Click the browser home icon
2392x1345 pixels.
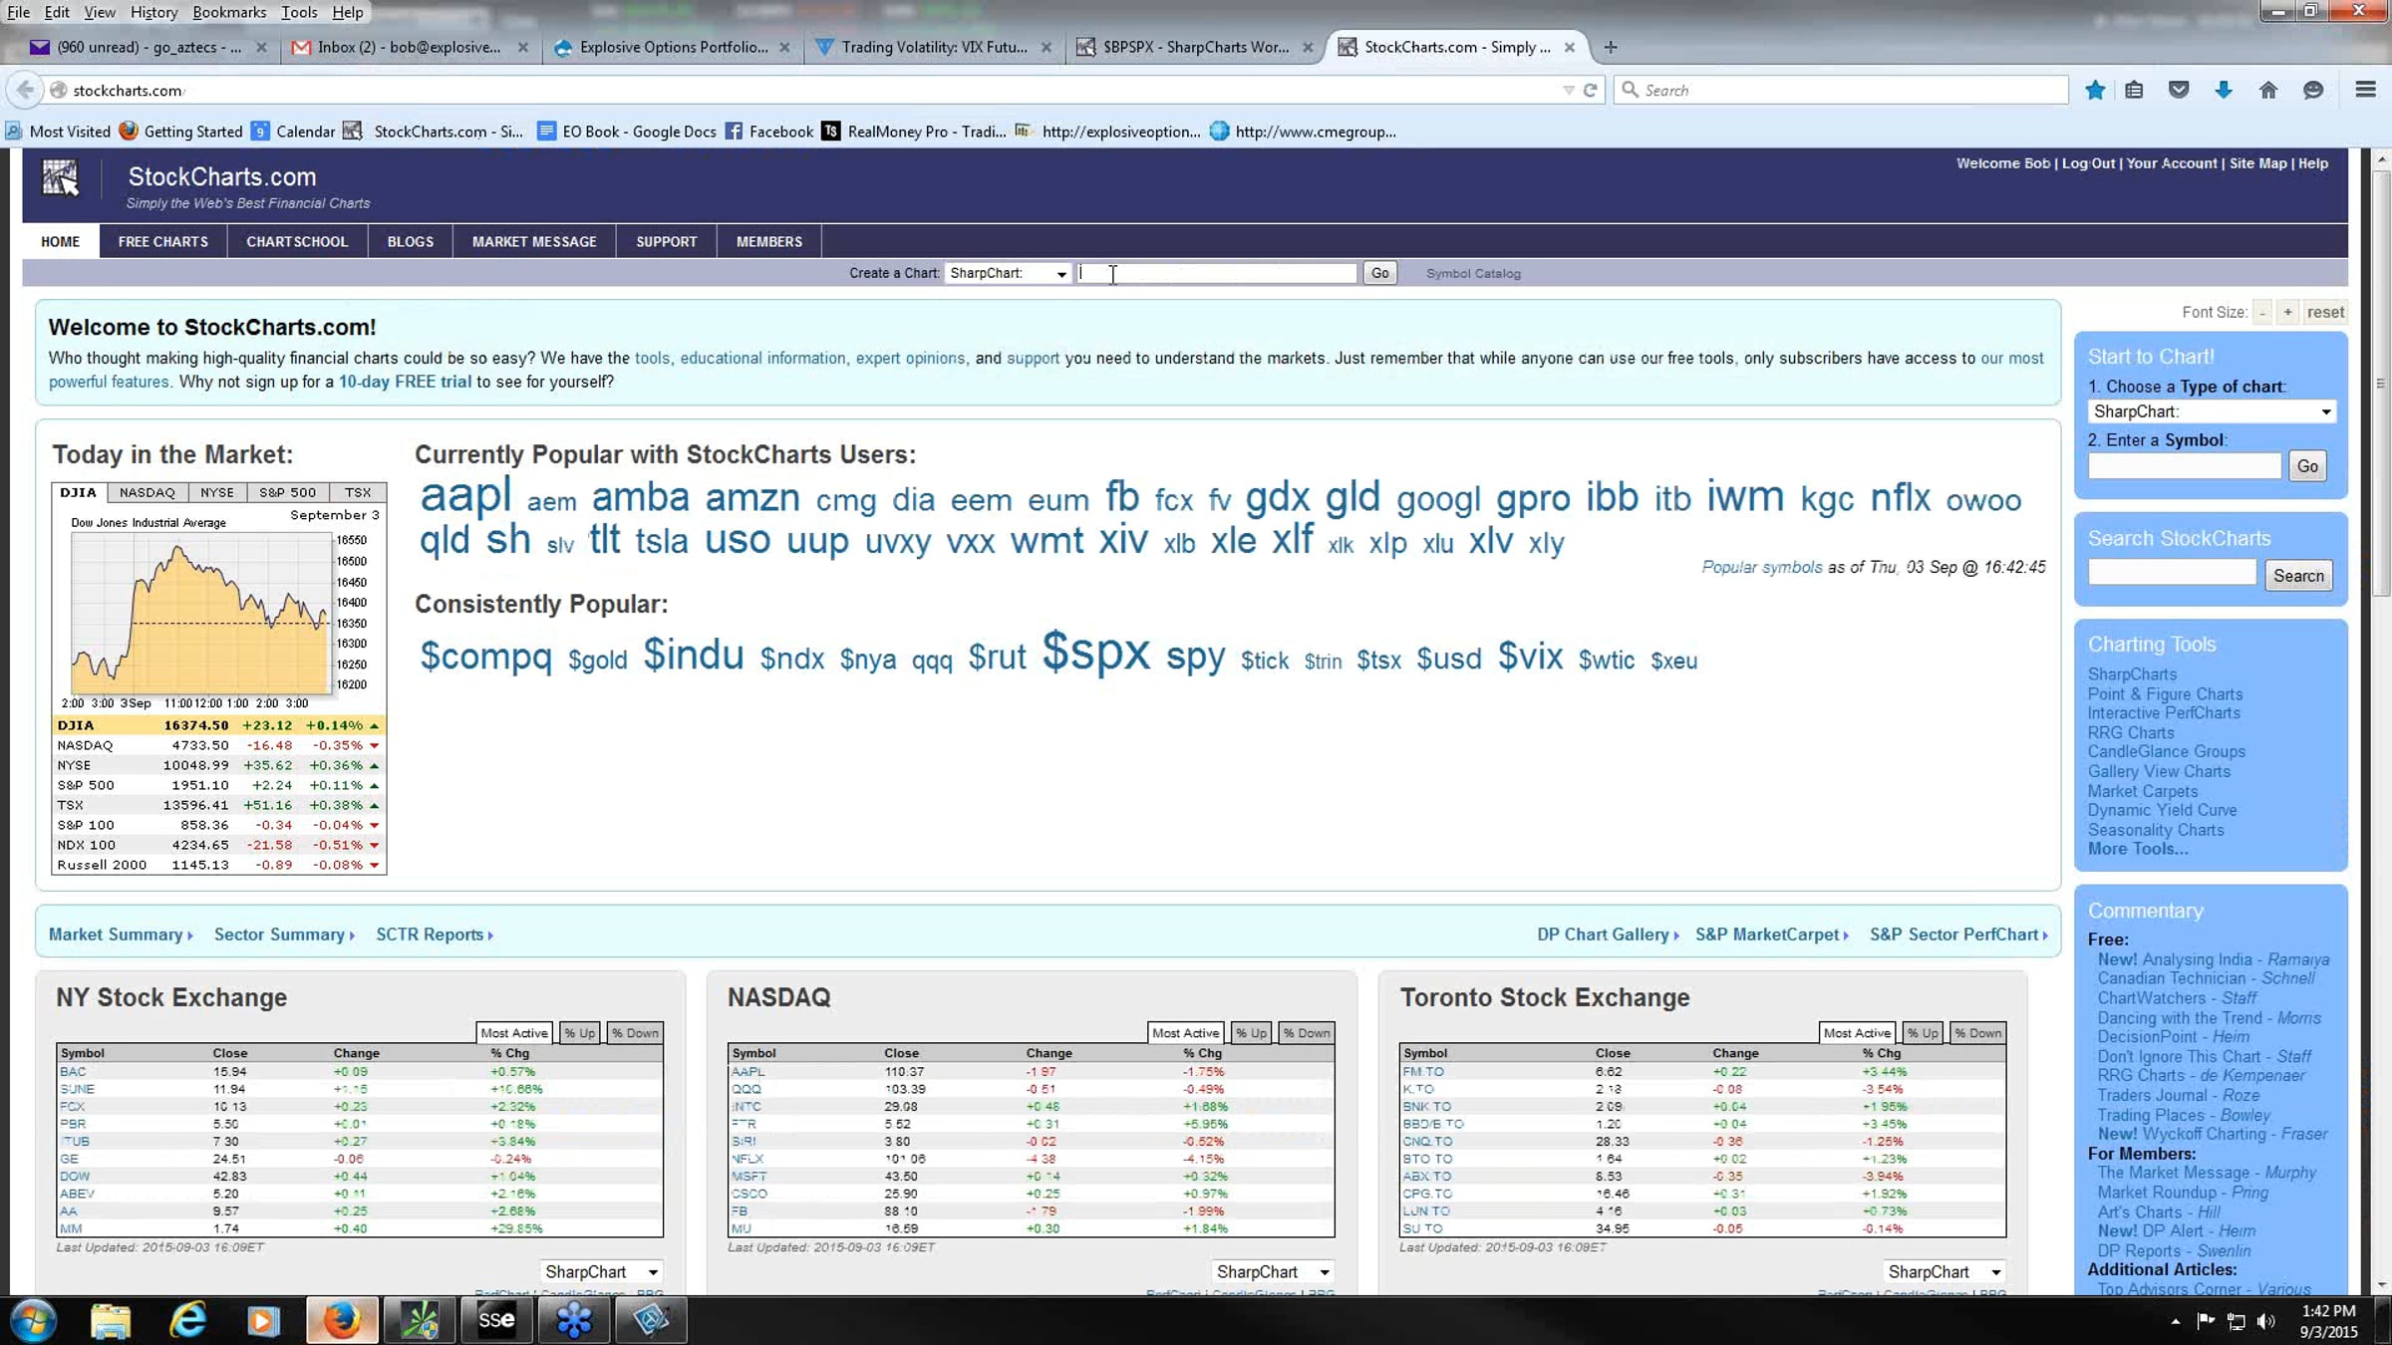2268,90
